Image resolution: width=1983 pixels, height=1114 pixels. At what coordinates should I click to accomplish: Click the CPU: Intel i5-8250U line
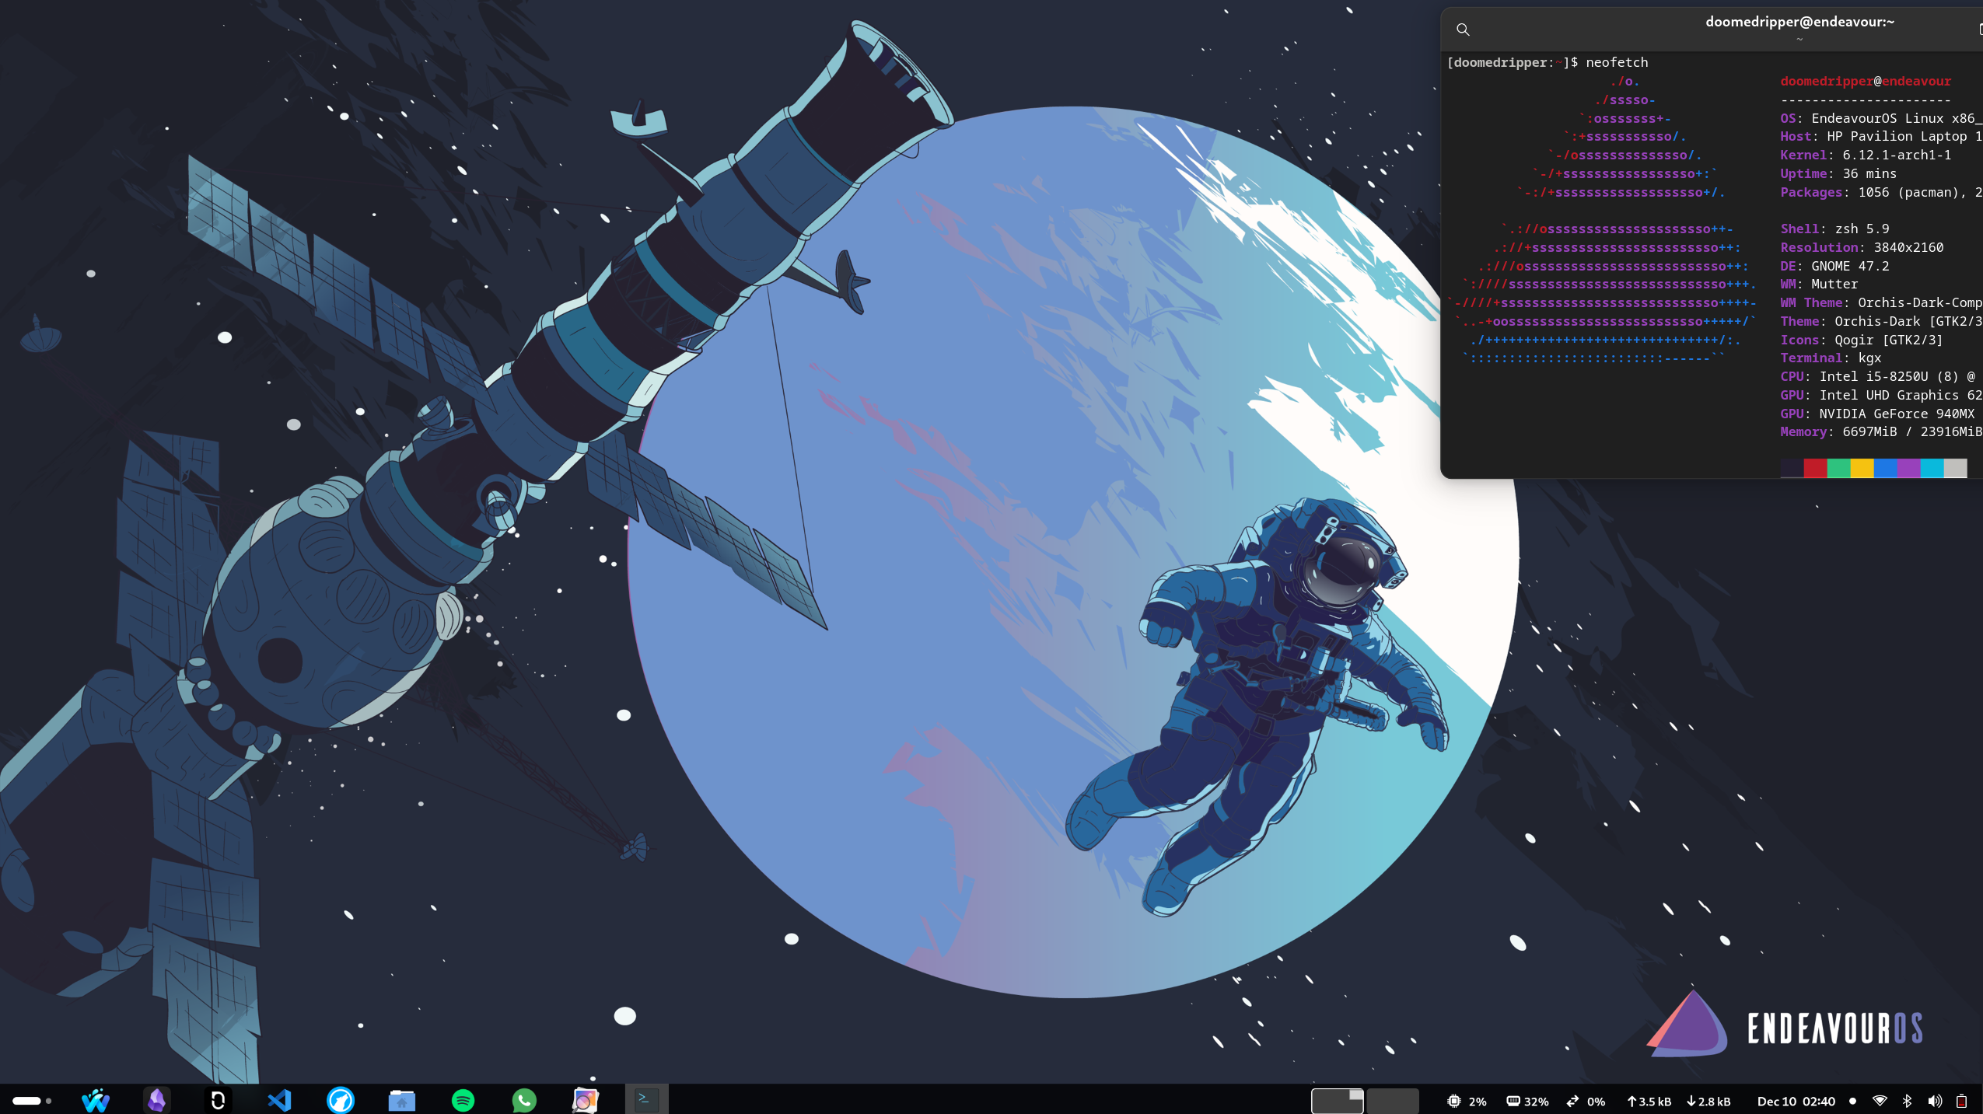(1878, 376)
